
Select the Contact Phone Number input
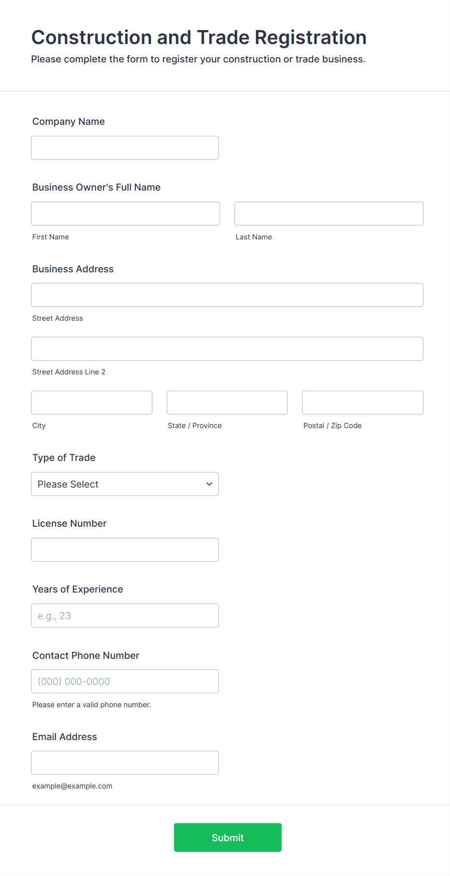125,682
